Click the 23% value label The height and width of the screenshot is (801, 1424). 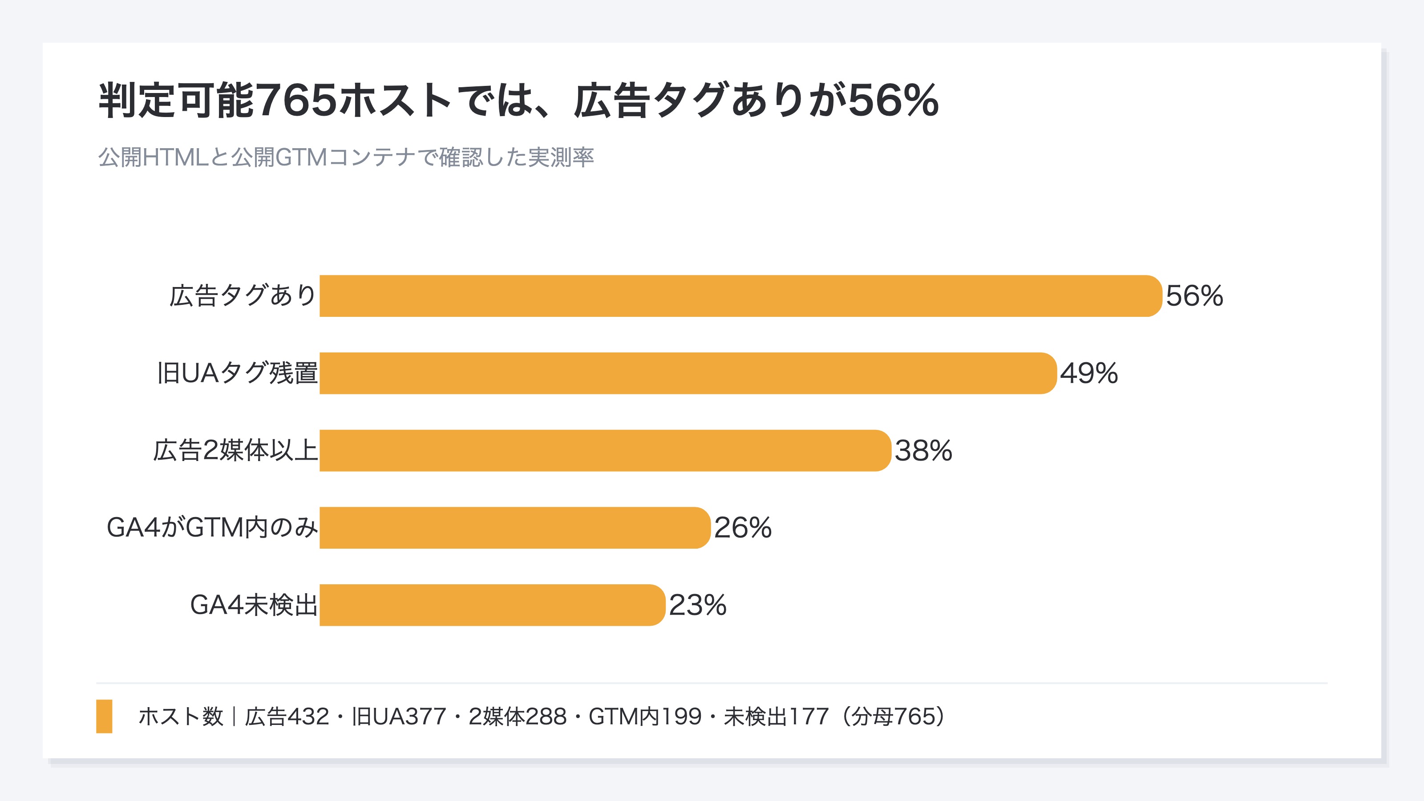(698, 605)
